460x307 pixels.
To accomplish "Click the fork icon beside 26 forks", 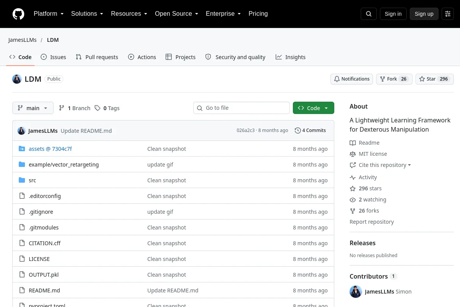I will pos(353,211).
